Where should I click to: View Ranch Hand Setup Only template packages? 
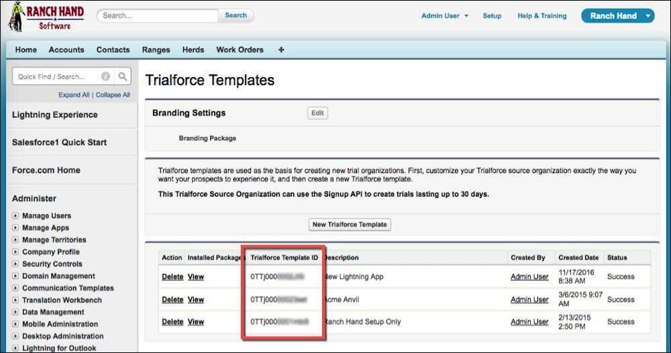[195, 321]
